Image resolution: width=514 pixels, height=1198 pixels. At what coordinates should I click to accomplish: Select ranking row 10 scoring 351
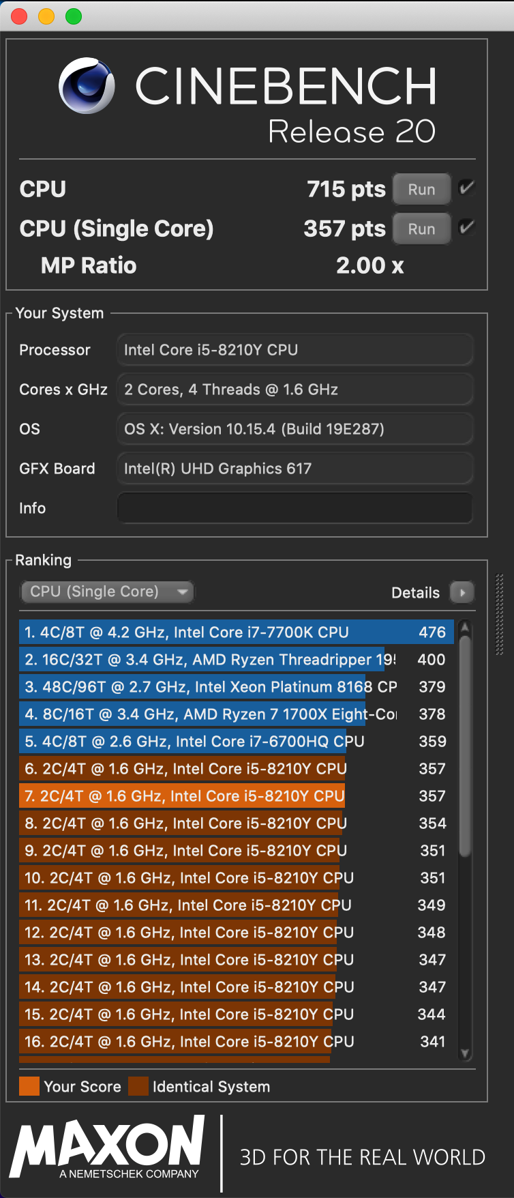coord(236,878)
